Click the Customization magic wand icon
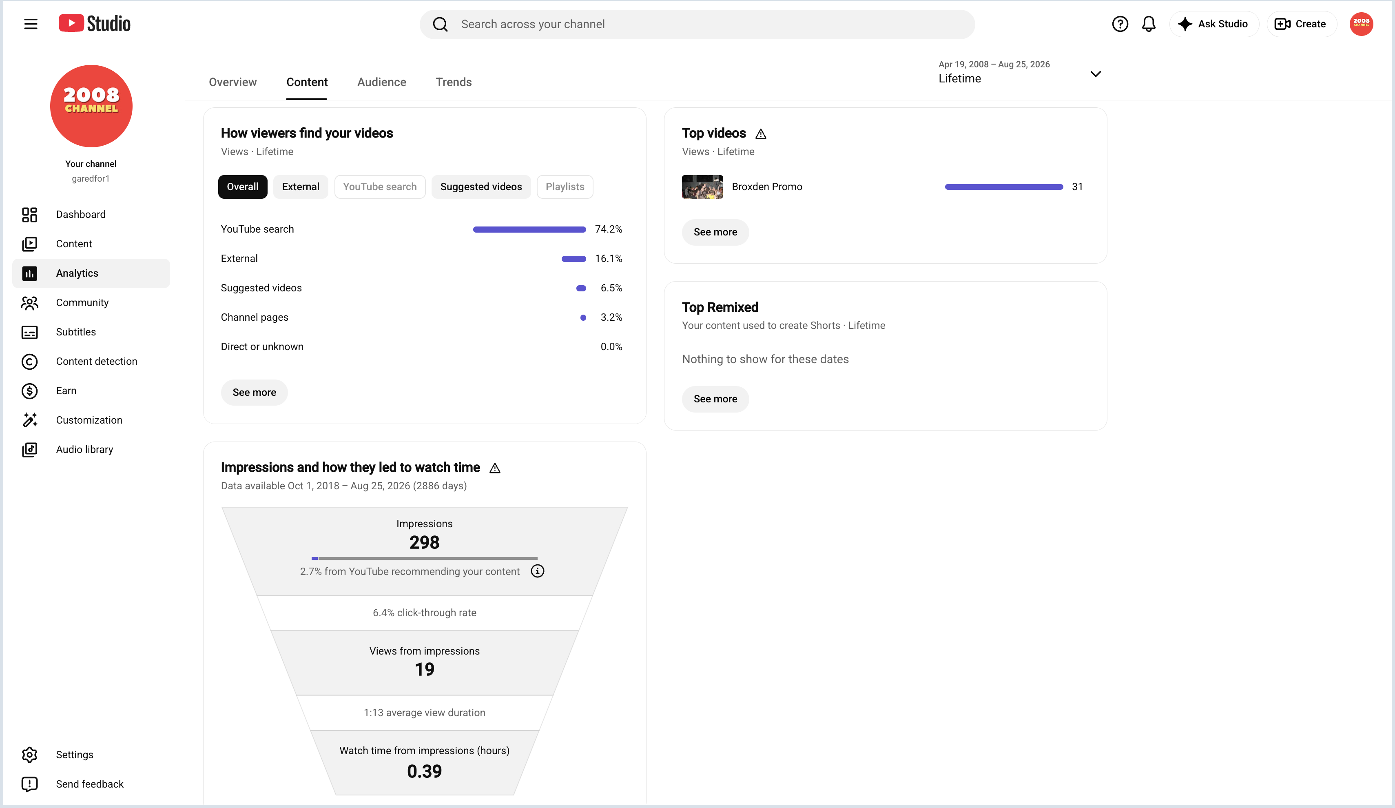This screenshot has height=808, width=1395. click(x=29, y=420)
